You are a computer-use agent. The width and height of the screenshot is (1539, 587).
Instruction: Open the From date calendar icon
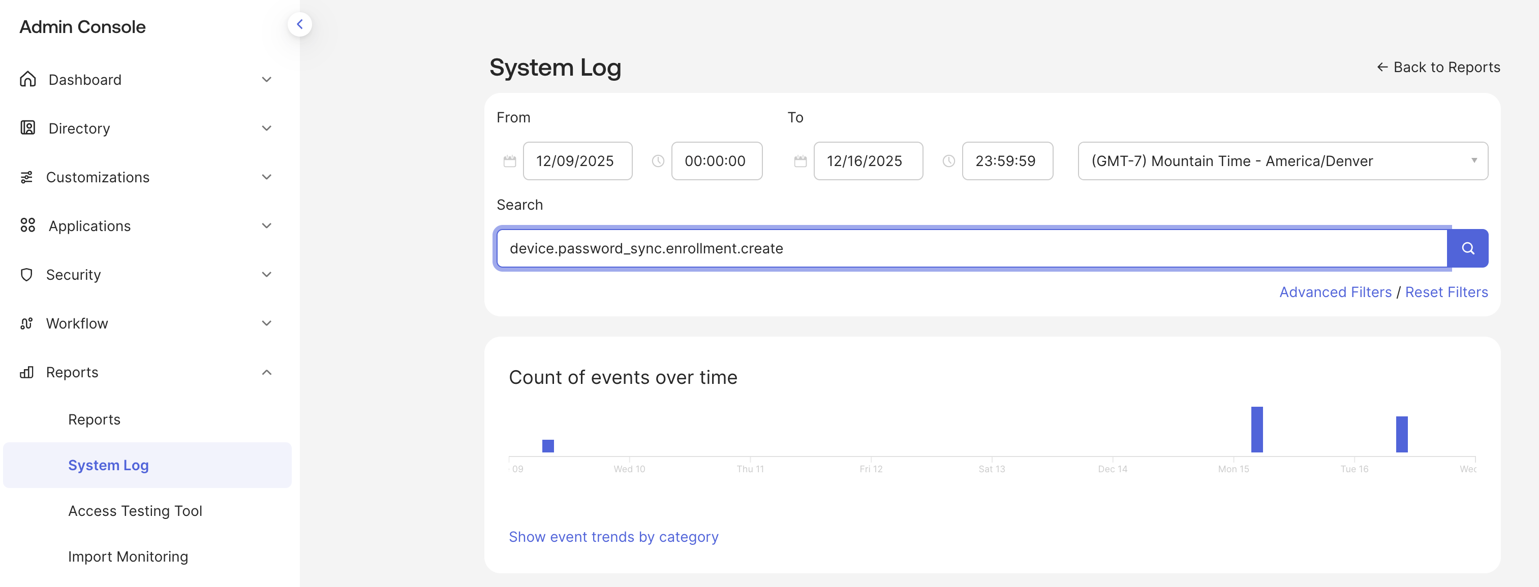510,160
